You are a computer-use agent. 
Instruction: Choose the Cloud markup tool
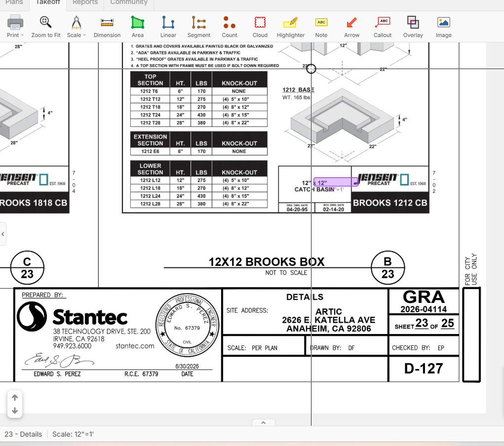point(260,23)
